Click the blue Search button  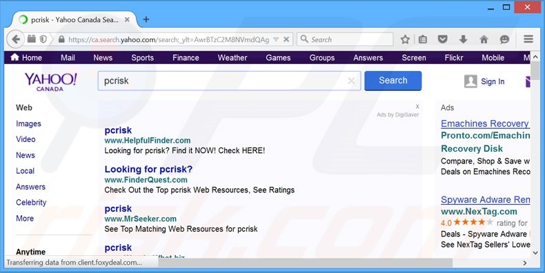click(393, 81)
